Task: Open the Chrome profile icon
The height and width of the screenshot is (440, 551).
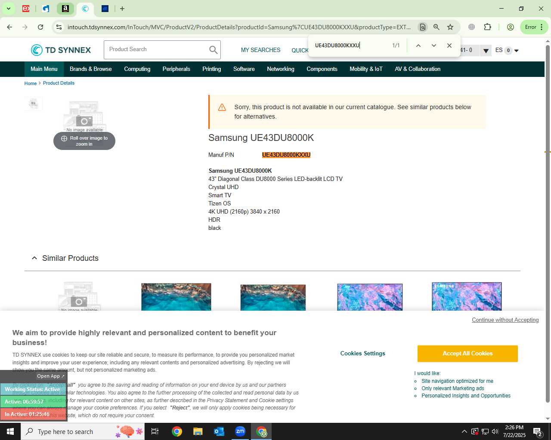Action: pyautogui.click(x=511, y=27)
